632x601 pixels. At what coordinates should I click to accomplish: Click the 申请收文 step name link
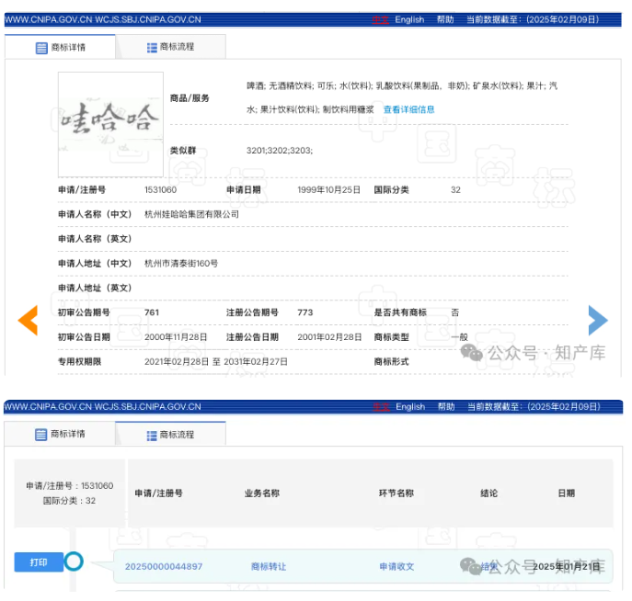click(x=396, y=566)
